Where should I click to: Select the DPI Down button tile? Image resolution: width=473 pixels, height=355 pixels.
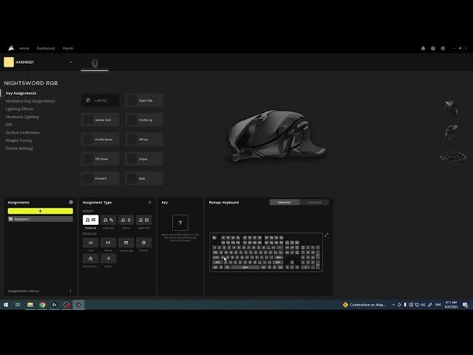pos(101,159)
